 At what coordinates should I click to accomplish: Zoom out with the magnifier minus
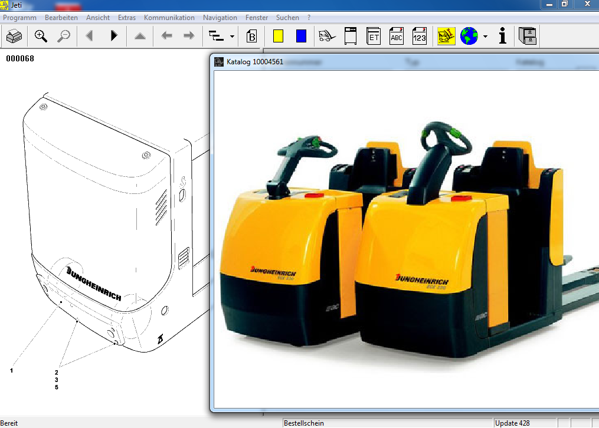coord(63,37)
